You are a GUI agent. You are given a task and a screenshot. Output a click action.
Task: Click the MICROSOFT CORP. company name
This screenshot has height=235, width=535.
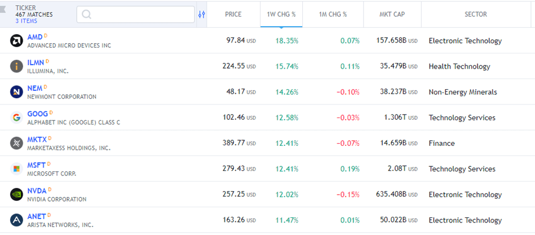(52, 174)
